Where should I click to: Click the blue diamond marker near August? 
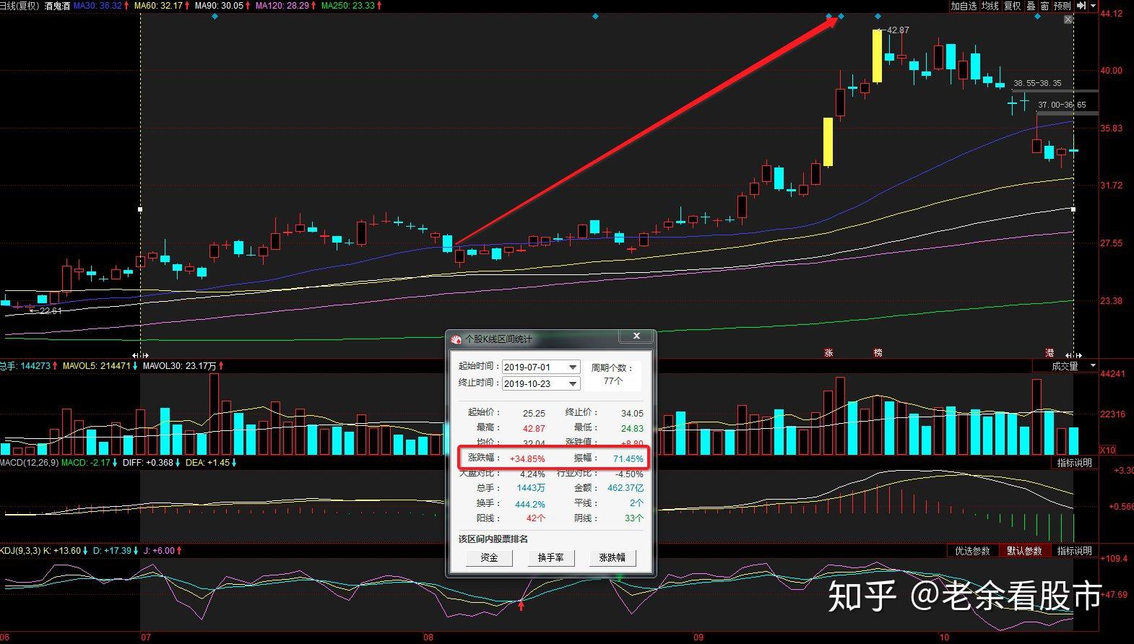click(595, 16)
